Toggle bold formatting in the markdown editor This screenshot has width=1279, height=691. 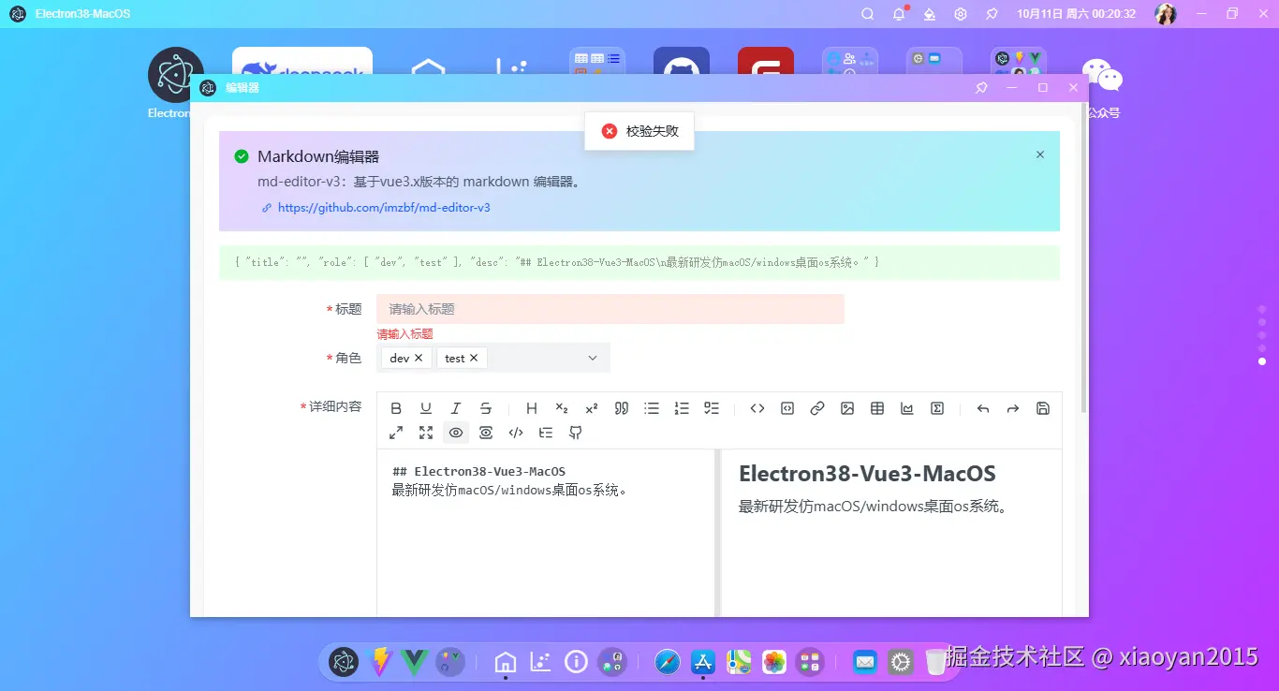pos(396,408)
